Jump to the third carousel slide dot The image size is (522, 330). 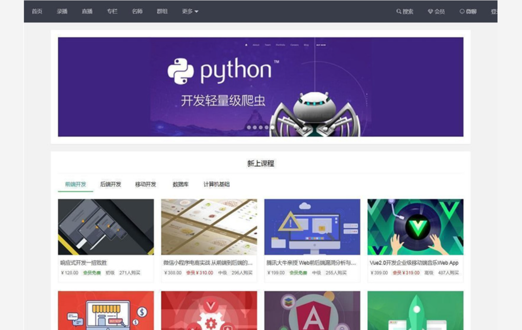pos(261,127)
